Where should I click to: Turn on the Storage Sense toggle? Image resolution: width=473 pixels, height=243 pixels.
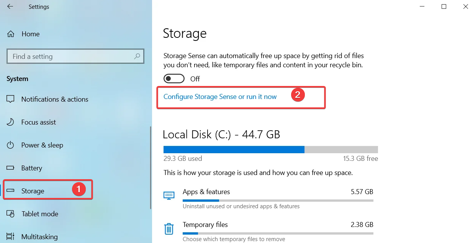(174, 79)
